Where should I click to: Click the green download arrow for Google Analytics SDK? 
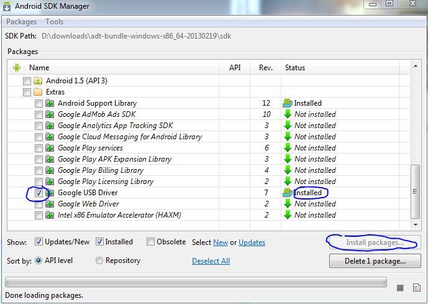point(288,126)
